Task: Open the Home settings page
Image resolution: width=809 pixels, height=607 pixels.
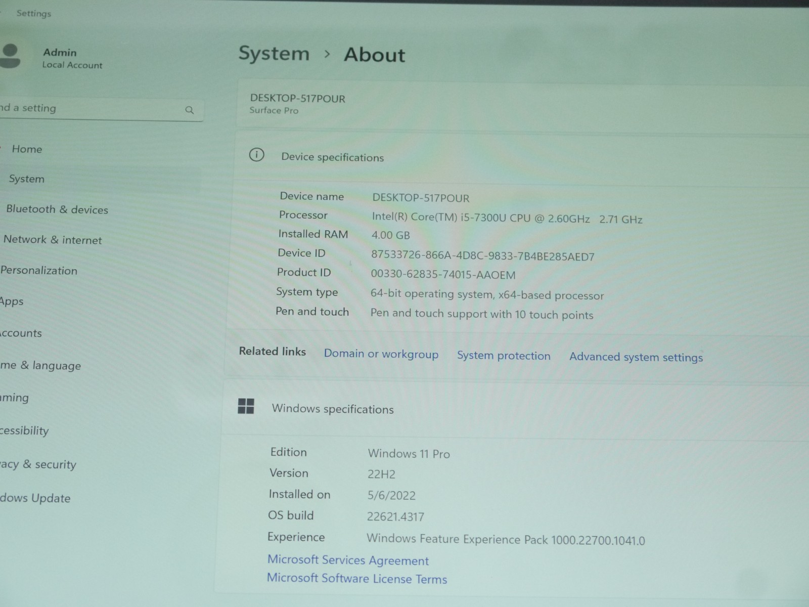Action: coord(27,149)
